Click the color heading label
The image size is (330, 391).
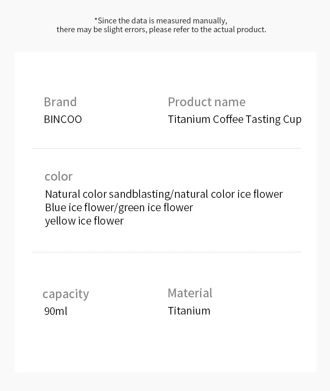tap(58, 176)
